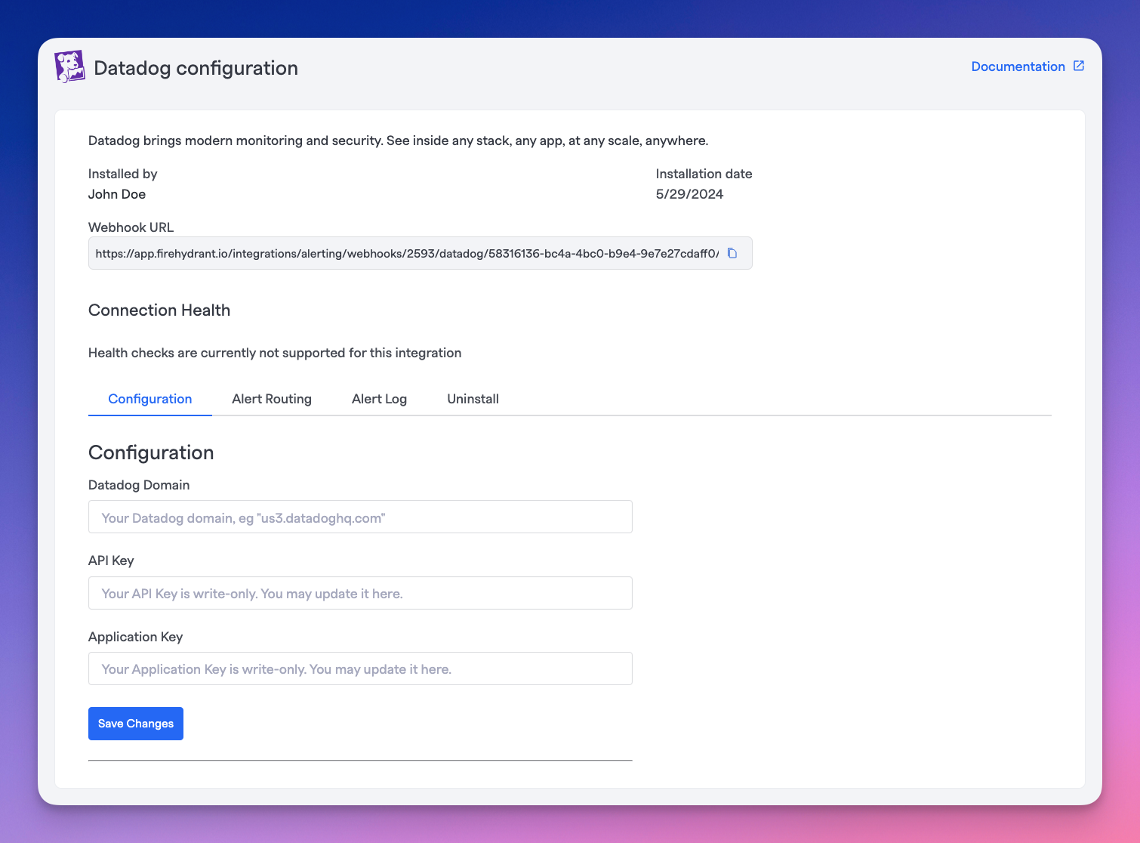This screenshot has width=1140, height=843.
Task: Click the 'Webhook URL' label
Action: tap(131, 227)
